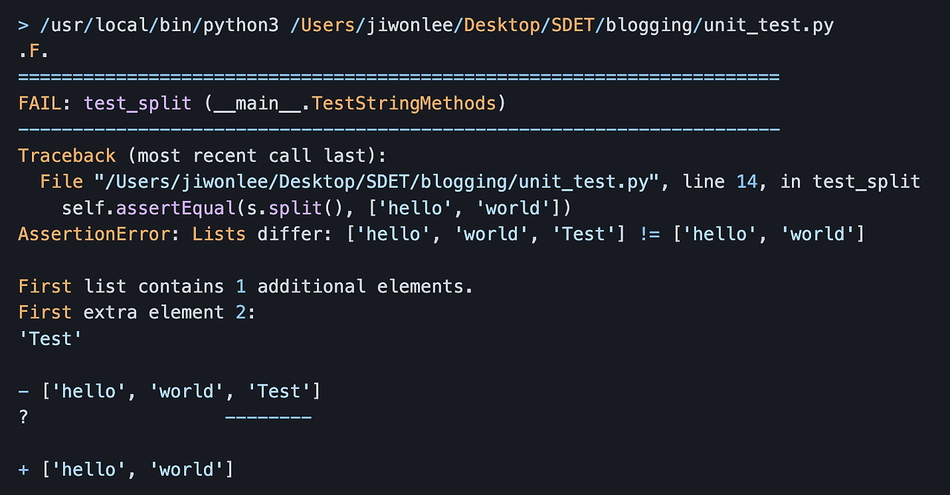Click line number 14 in the traceback
This screenshot has width=950, height=495.
[747, 182]
